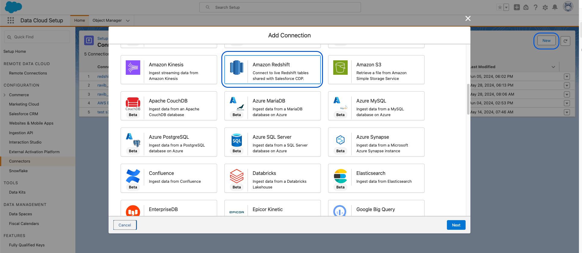Select the Elasticsearch connector title
Viewport: 582px width, 253px height.
tap(371, 173)
